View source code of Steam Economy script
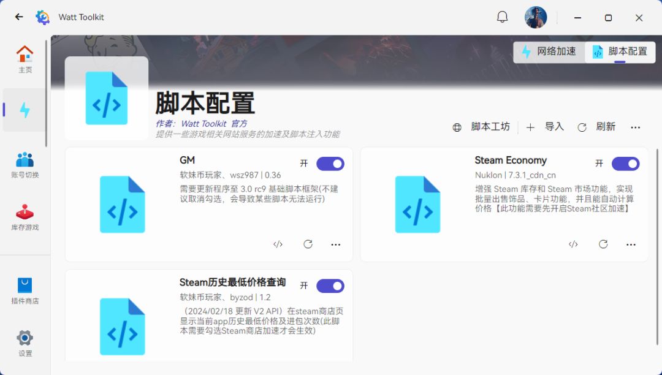This screenshot has width=662, height=375. tap(573, 244)
